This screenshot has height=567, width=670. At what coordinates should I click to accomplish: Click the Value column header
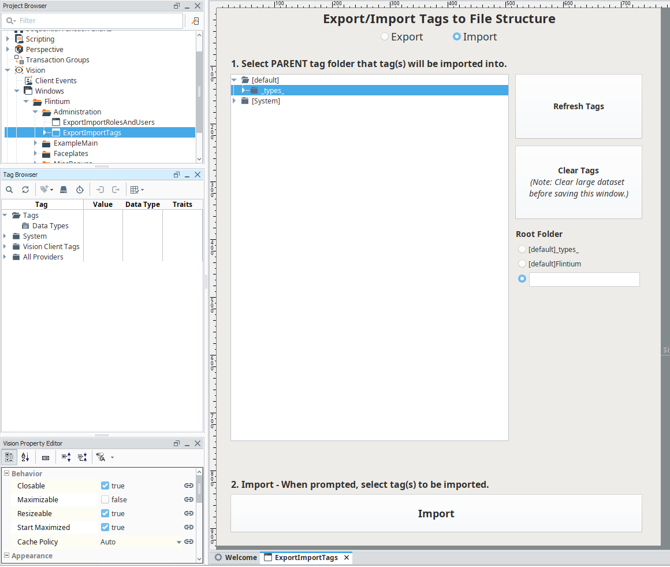coord(103,205)
